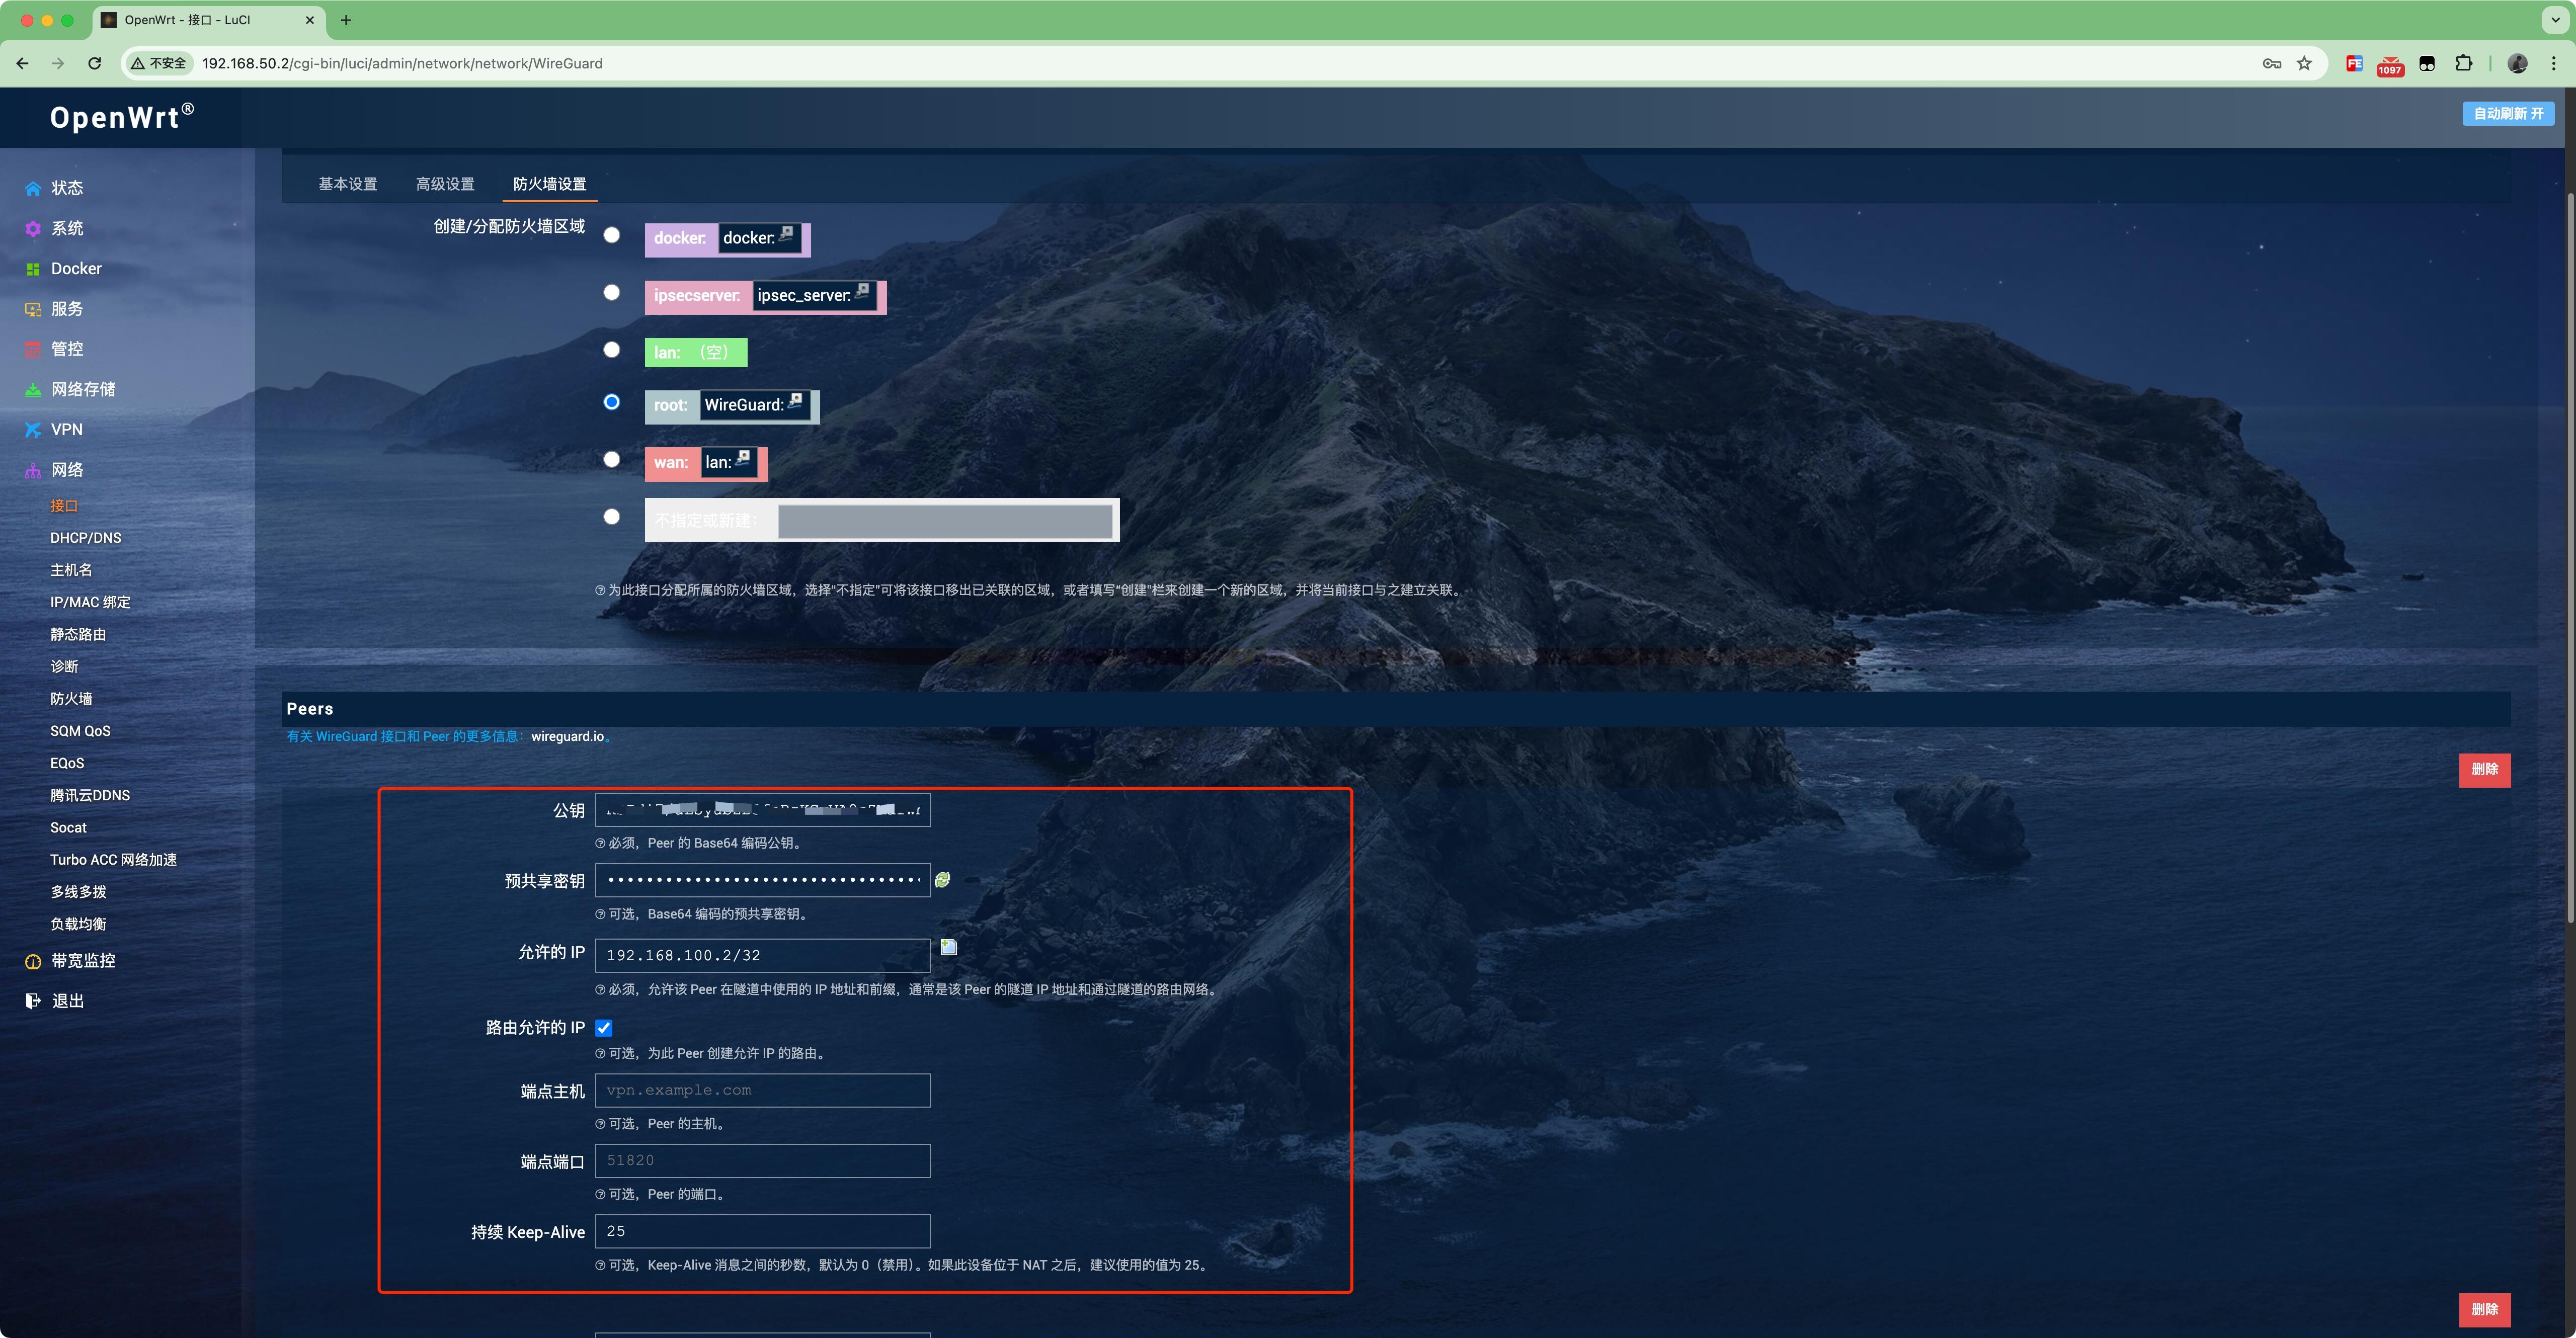
Task: Open a new browser tab
Action: point(346,20)
